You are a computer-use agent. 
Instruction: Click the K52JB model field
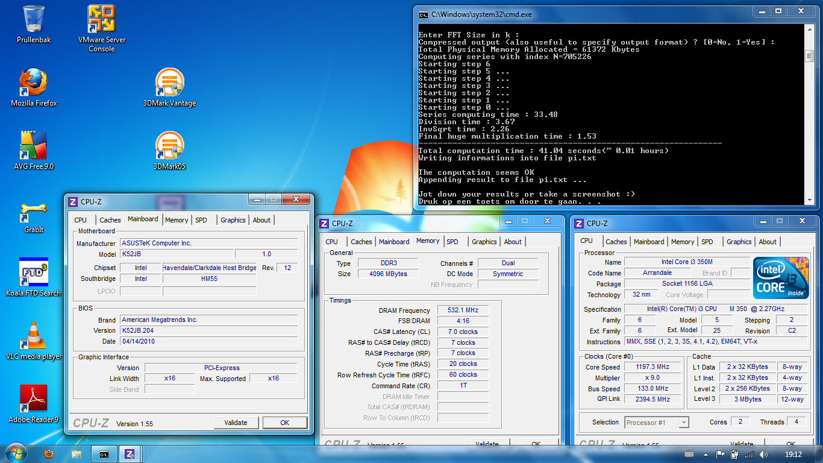[177, 254]
